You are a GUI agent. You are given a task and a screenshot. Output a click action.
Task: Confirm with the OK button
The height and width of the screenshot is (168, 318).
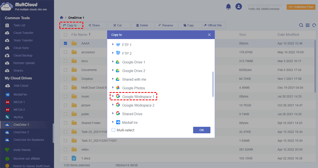(x=202, y=130)
